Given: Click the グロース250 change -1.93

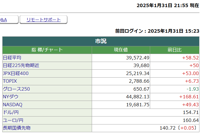Looking at the screenshot, I should [192, 89].
